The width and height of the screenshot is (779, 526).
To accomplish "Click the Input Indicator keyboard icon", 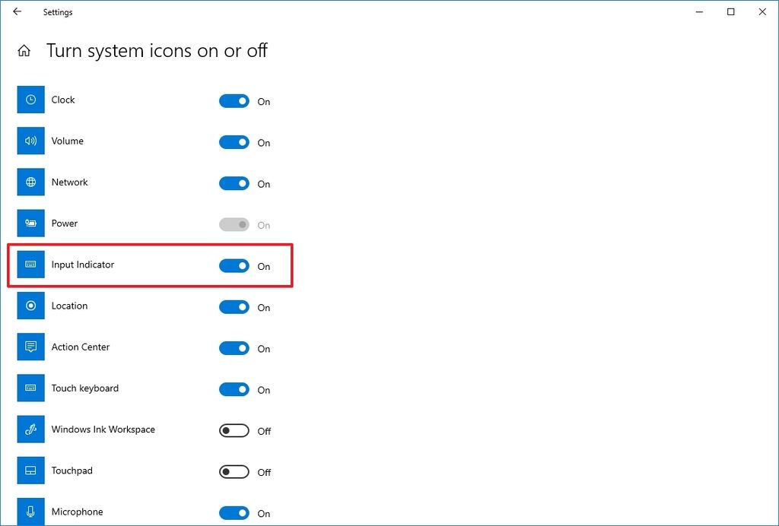I will (x=30, y=264).
